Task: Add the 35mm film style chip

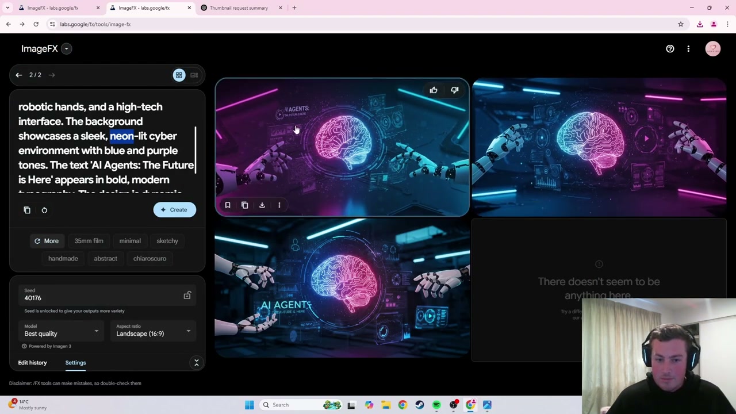Action: point(89,241)
